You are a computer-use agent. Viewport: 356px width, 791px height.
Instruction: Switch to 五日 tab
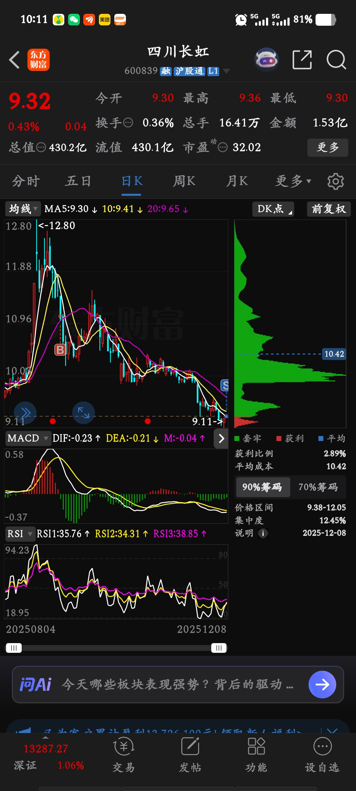coord(78,181)
